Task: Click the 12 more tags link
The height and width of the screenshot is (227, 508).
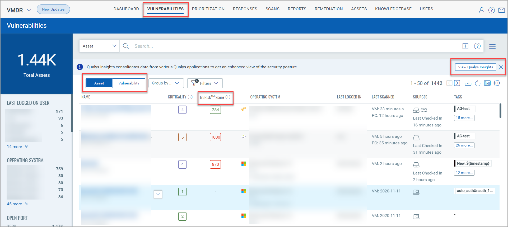Action: point(464,173)
